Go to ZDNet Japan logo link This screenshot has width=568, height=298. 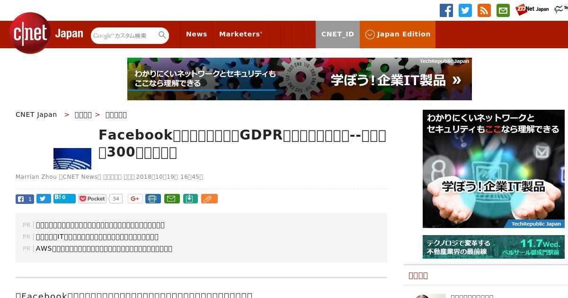click(x=532, y=9)
